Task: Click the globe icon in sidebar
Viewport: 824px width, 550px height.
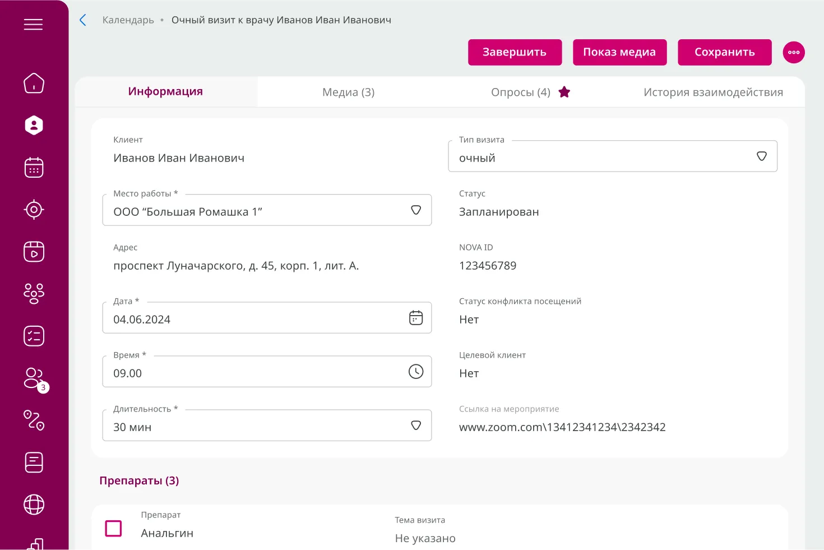Action: (x=34, y=504)
